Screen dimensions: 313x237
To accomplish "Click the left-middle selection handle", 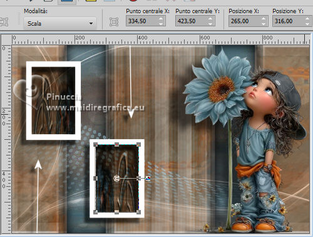I will pos(95,178).
